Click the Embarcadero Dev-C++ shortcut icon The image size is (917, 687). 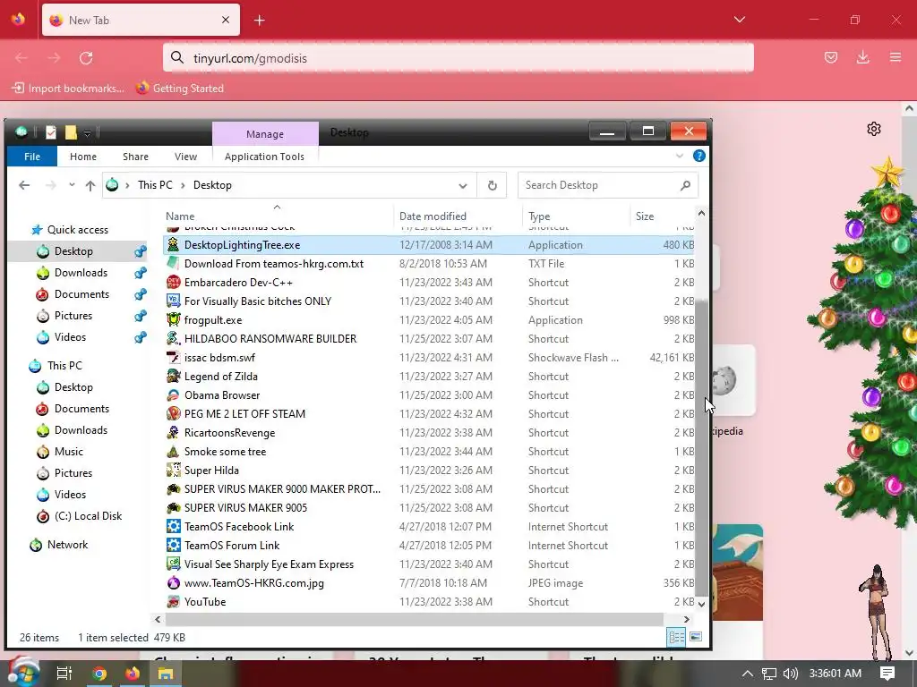pos(173,282)
